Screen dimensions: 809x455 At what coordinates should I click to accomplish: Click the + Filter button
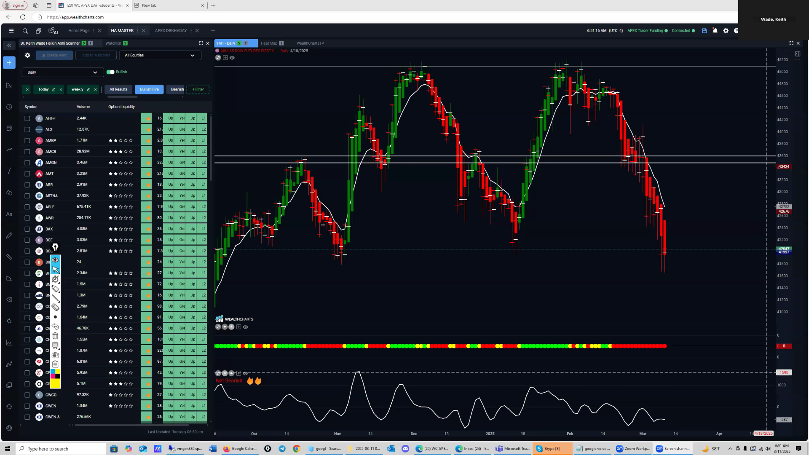198,89
